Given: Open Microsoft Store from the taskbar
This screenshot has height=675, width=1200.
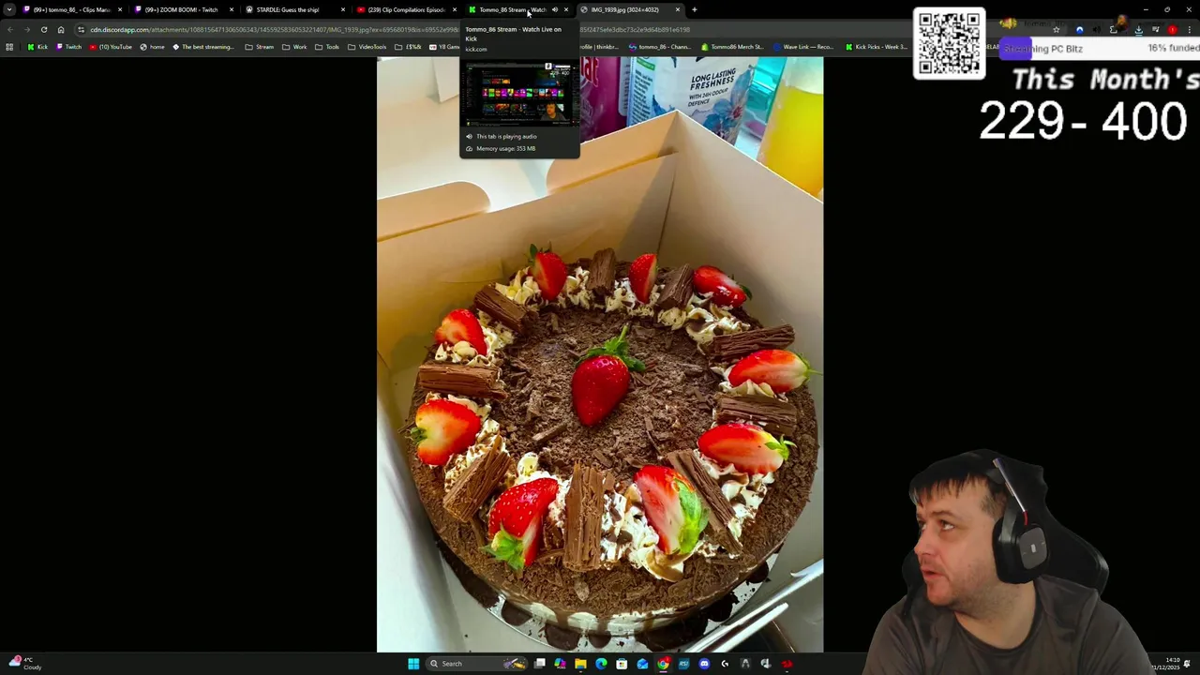Looking at the screenshot, I should [622, 664].
